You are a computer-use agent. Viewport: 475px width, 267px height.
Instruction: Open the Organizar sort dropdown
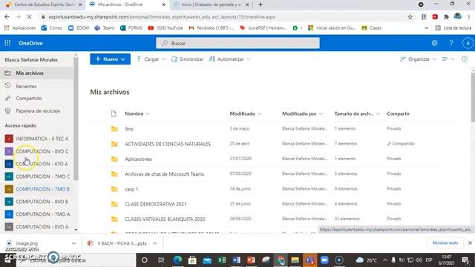point(418,59)
